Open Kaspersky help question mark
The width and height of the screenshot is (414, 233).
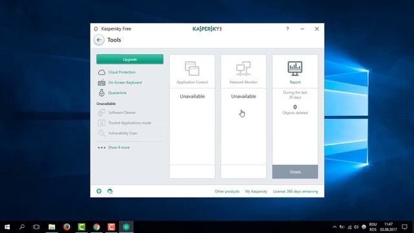(x=287, y=28)
